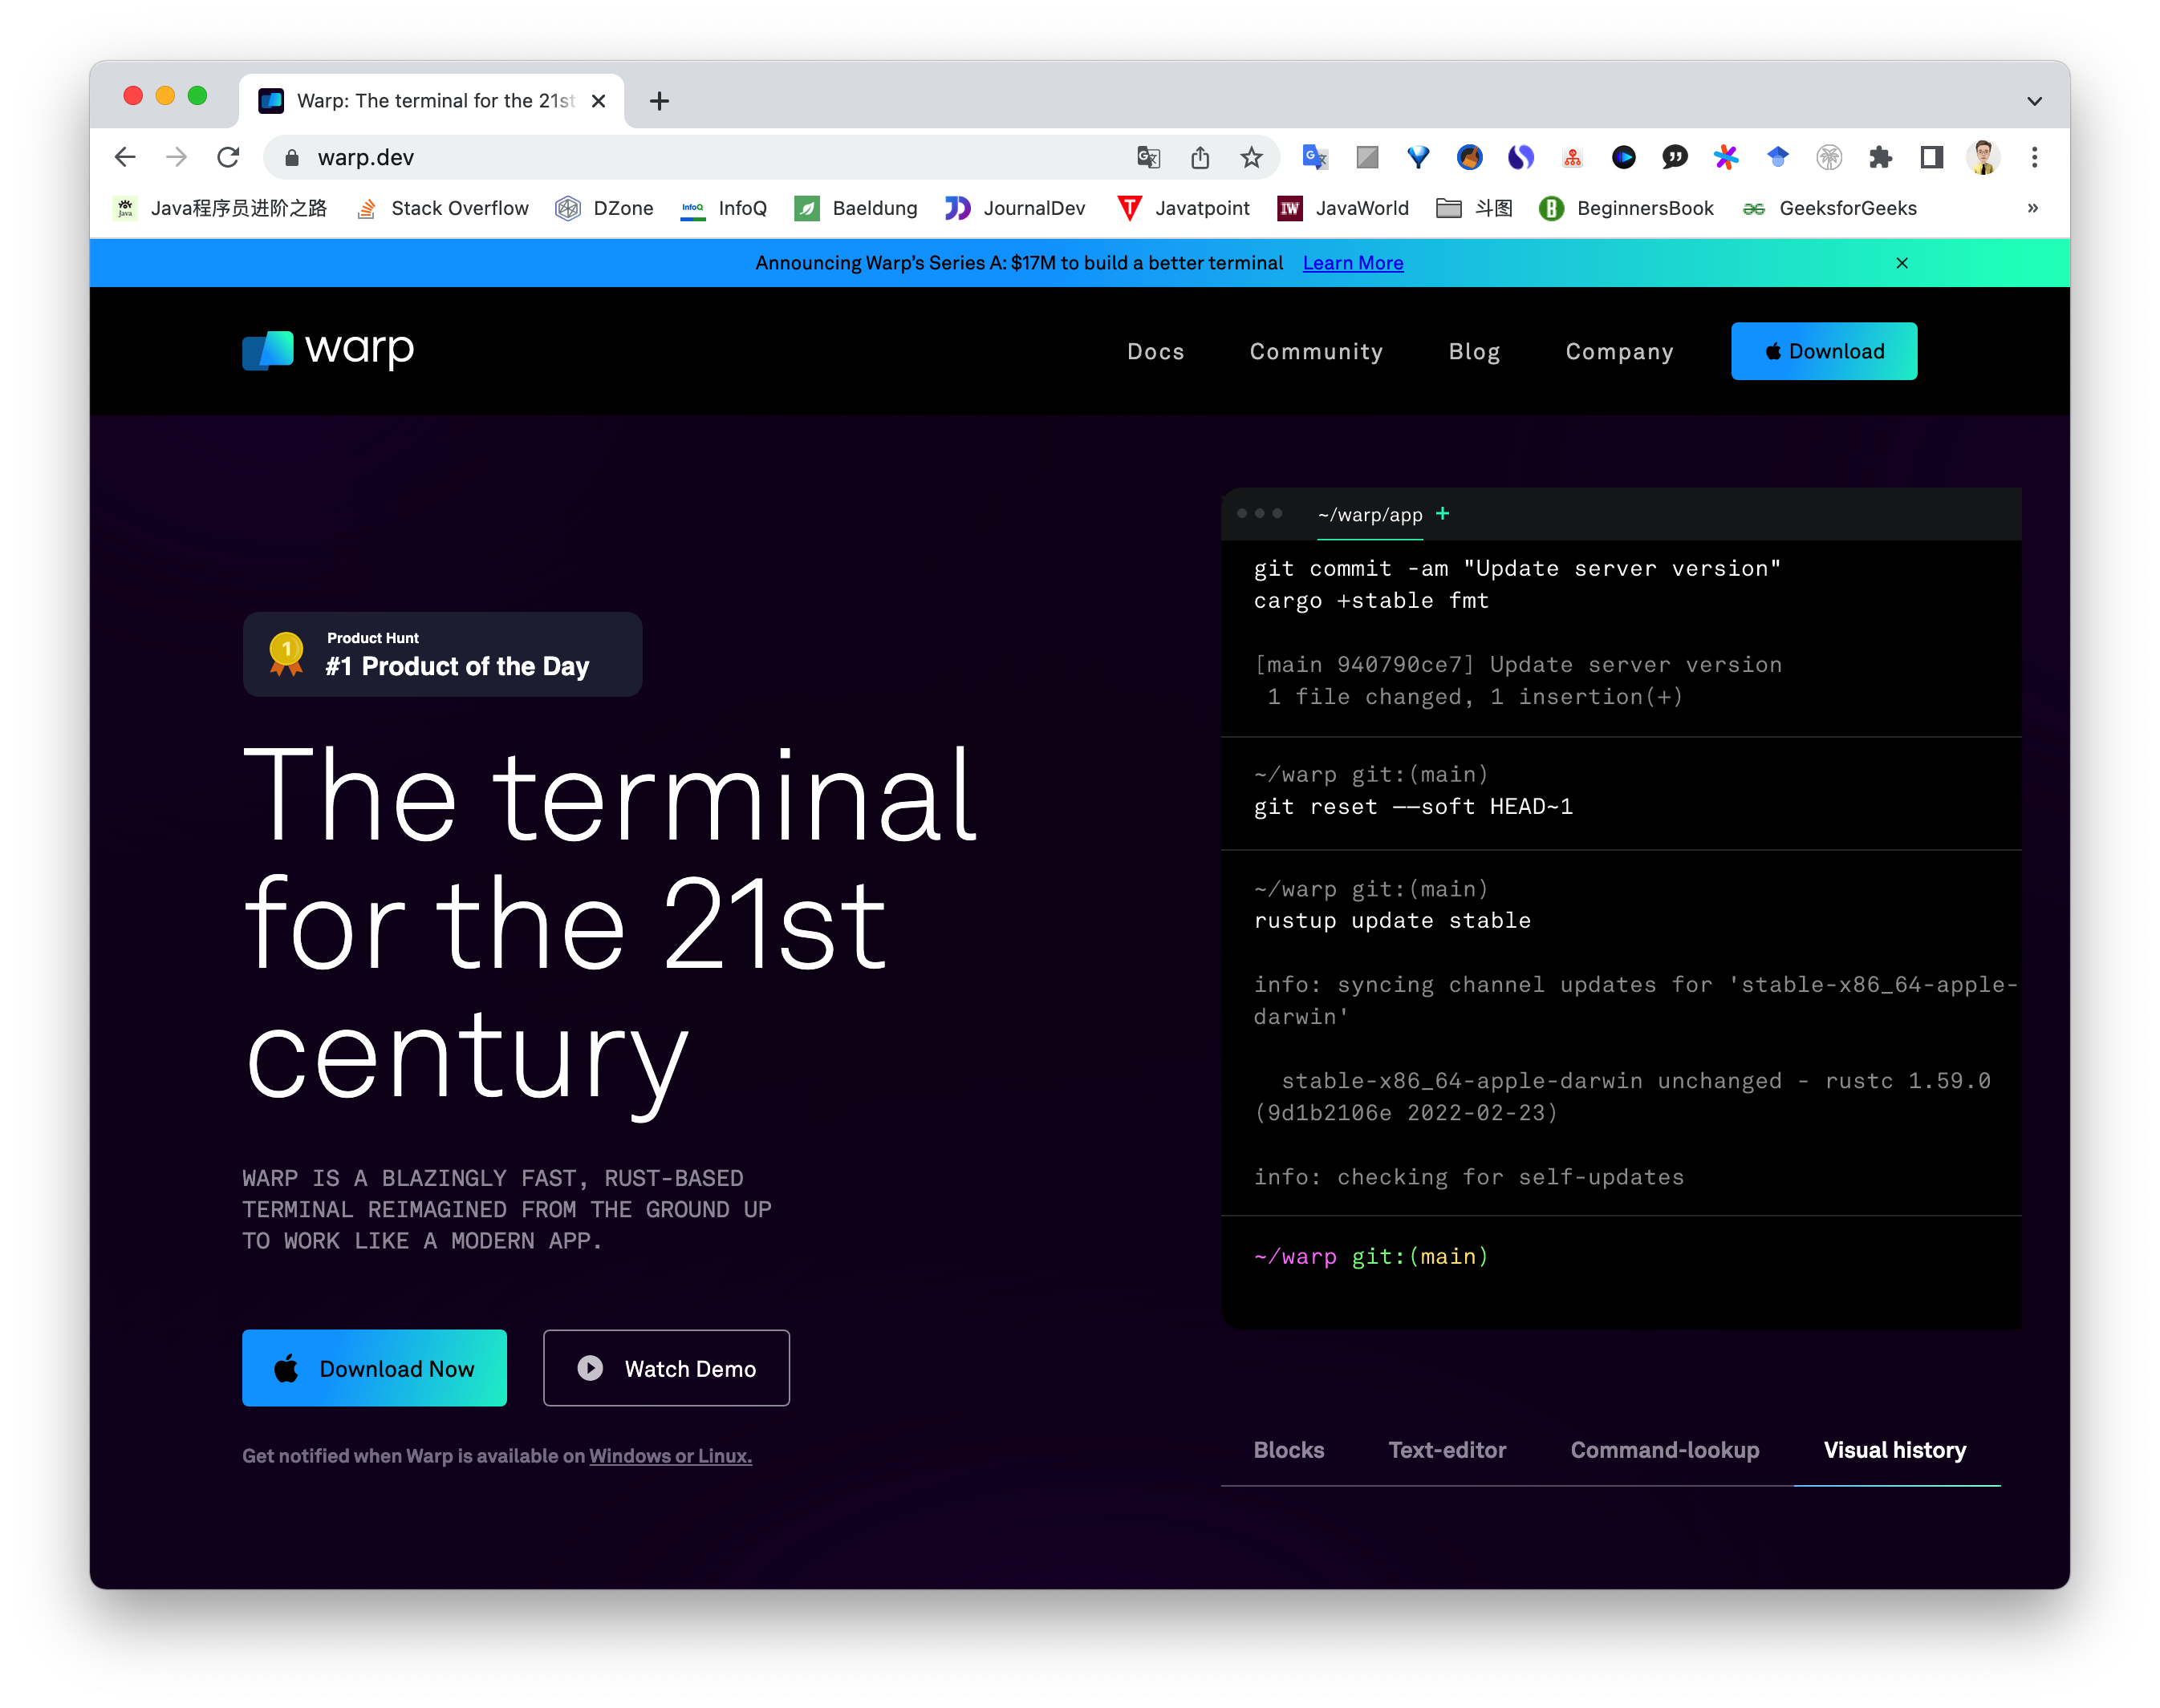Viewport: 2160px width, 1708px height.
Task: Expand the tab search chevron
Action: click(2034, 101)
